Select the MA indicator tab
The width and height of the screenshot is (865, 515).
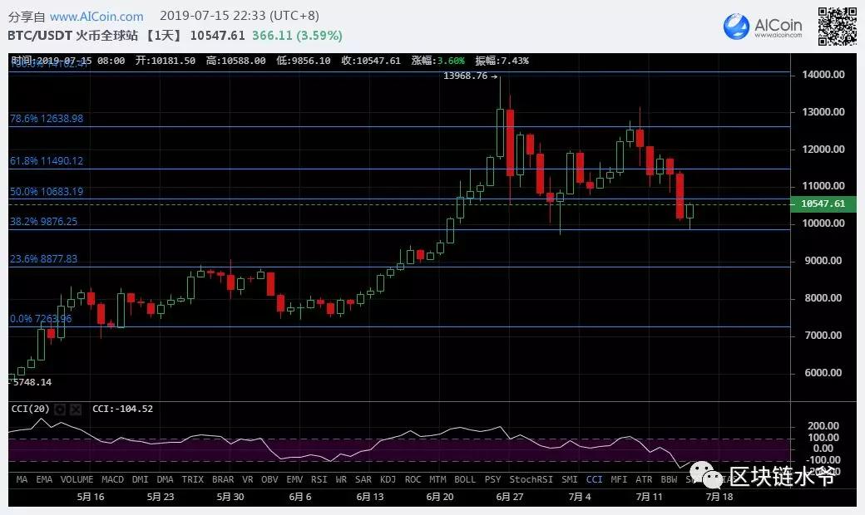[x=22, y=479]
